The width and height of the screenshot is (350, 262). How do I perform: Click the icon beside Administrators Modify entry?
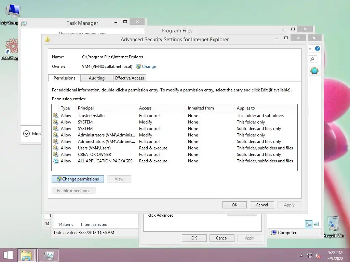(56, 135)
